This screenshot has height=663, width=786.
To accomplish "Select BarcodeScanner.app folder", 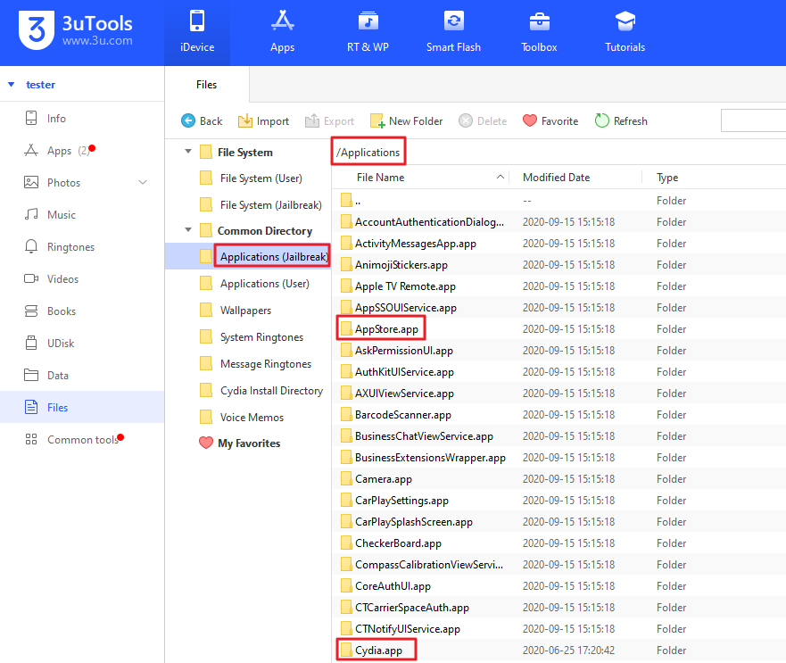I will click(558, 415).
